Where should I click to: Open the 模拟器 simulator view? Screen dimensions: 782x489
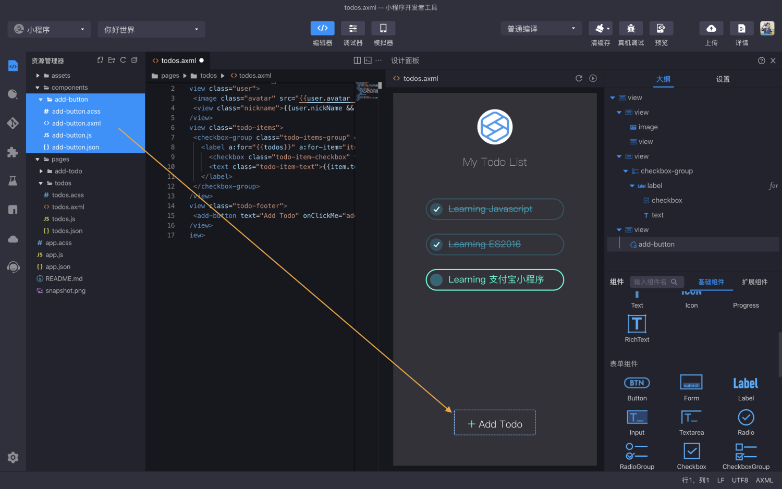tap(383, 28)
